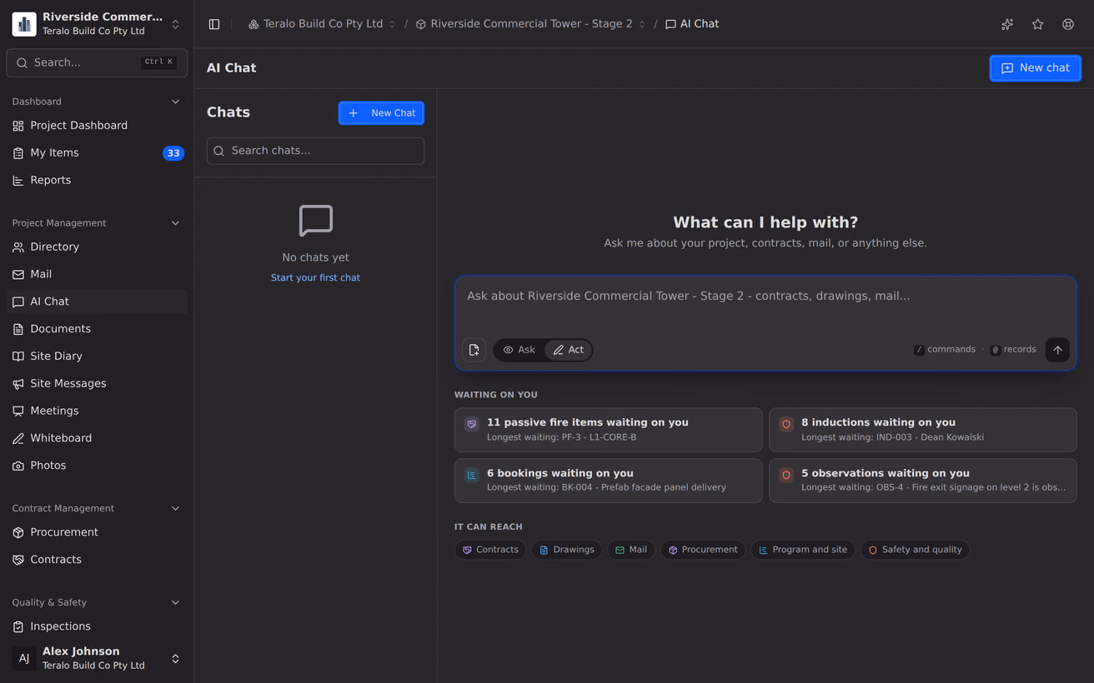The height and width of the screenshot is (683, 1094).
Task: Click the AI sparkles icon in top bar
Action: (1007, 24)
